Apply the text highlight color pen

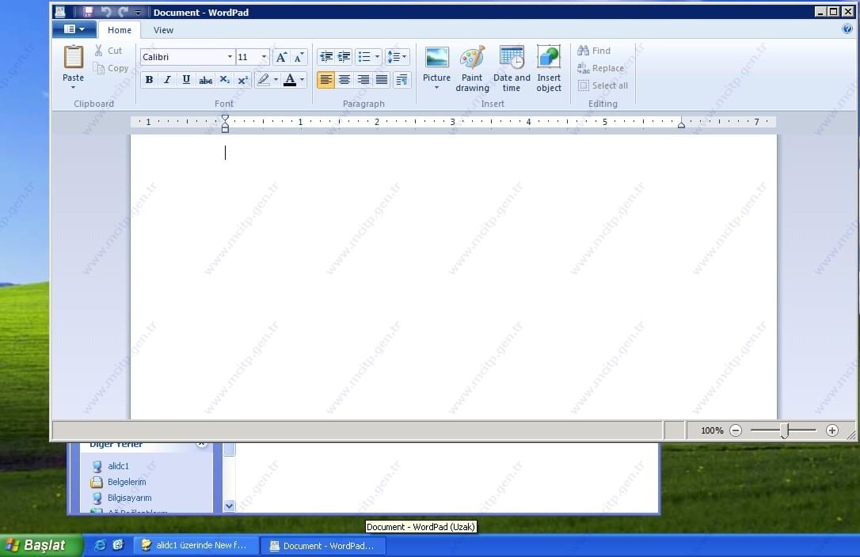point(264,79)
